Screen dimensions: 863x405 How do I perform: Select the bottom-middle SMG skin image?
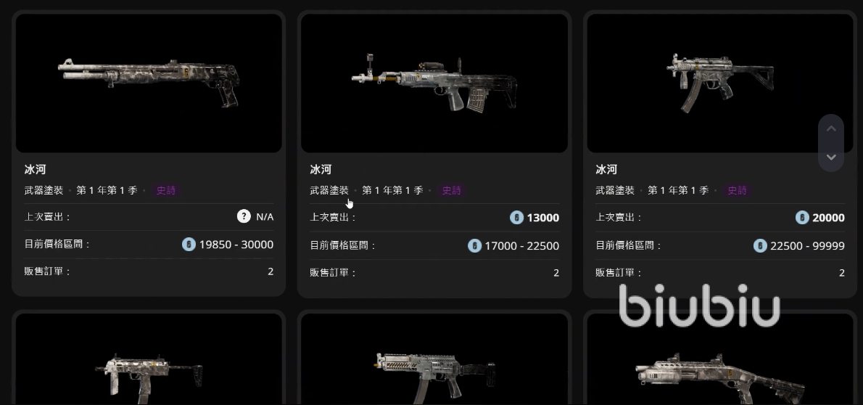[434, 360]
